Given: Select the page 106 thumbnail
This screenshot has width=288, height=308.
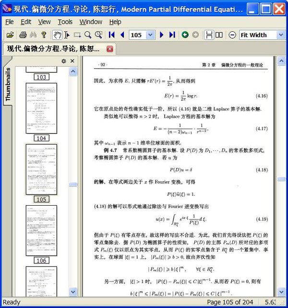Looking at the screenshot, I should click(41, 231).
